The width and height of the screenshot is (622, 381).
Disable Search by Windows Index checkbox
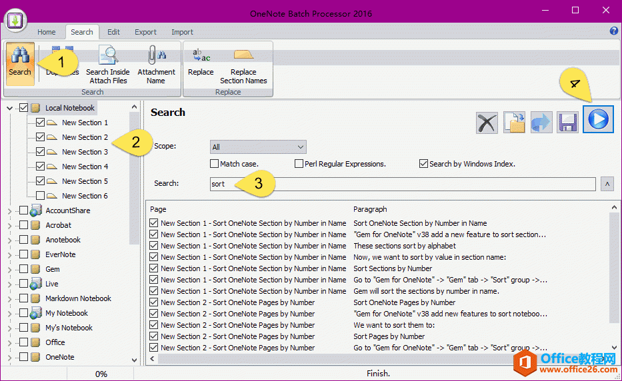(423, 164)
